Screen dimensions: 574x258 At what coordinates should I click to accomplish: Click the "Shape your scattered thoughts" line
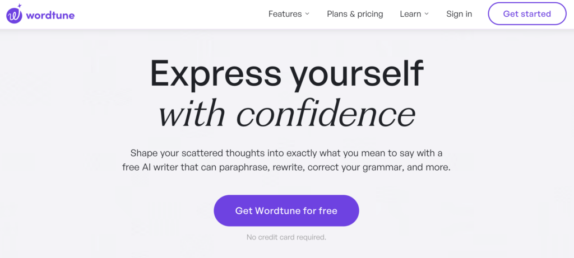point(286,153)
